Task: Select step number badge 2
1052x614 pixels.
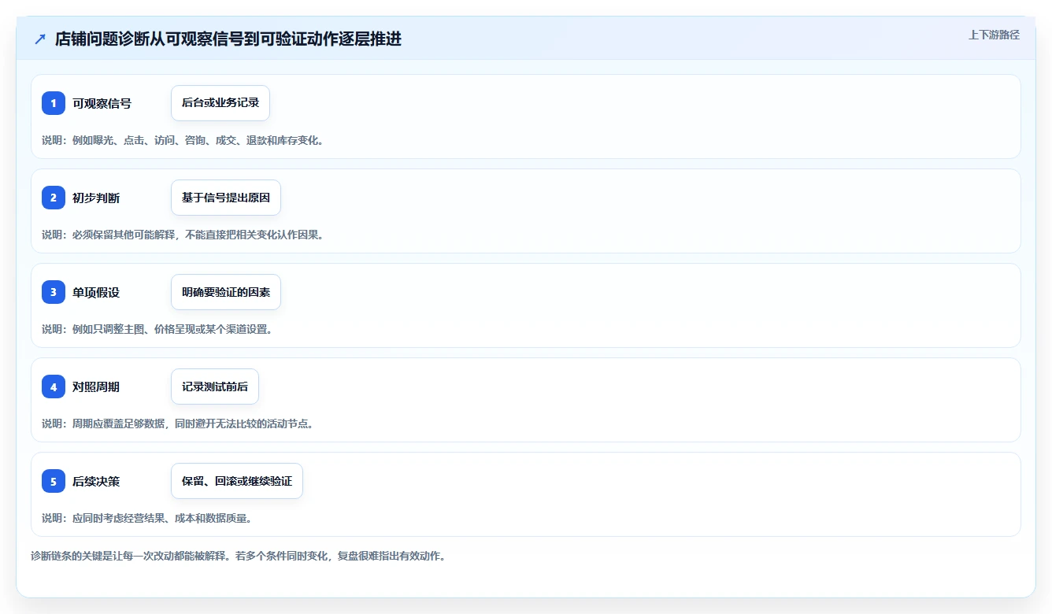Action: pos(54,198)
